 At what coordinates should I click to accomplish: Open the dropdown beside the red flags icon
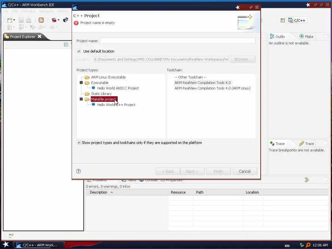[58, 20]
